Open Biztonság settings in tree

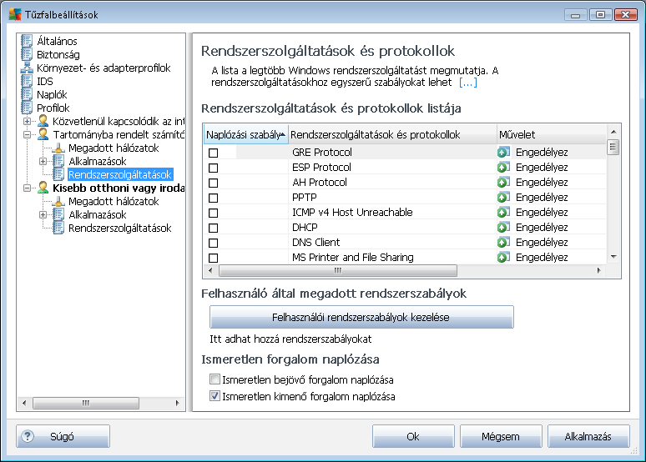coord(58,54)
